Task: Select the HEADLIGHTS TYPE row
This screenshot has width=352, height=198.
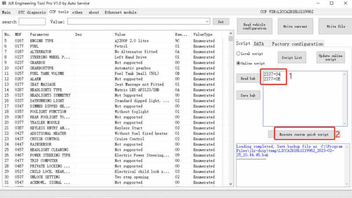Action: tap(112, 90)
